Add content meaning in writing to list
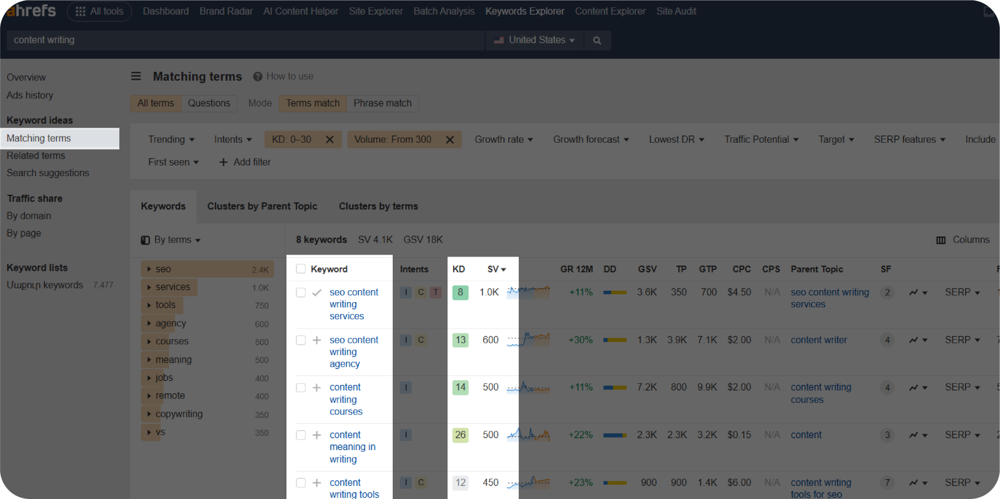The height and width of the screenshot is (499, 1000). point(317,435)
